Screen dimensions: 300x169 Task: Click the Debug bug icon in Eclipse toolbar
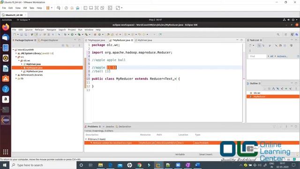pyautogui.click(x=65, y=34)
